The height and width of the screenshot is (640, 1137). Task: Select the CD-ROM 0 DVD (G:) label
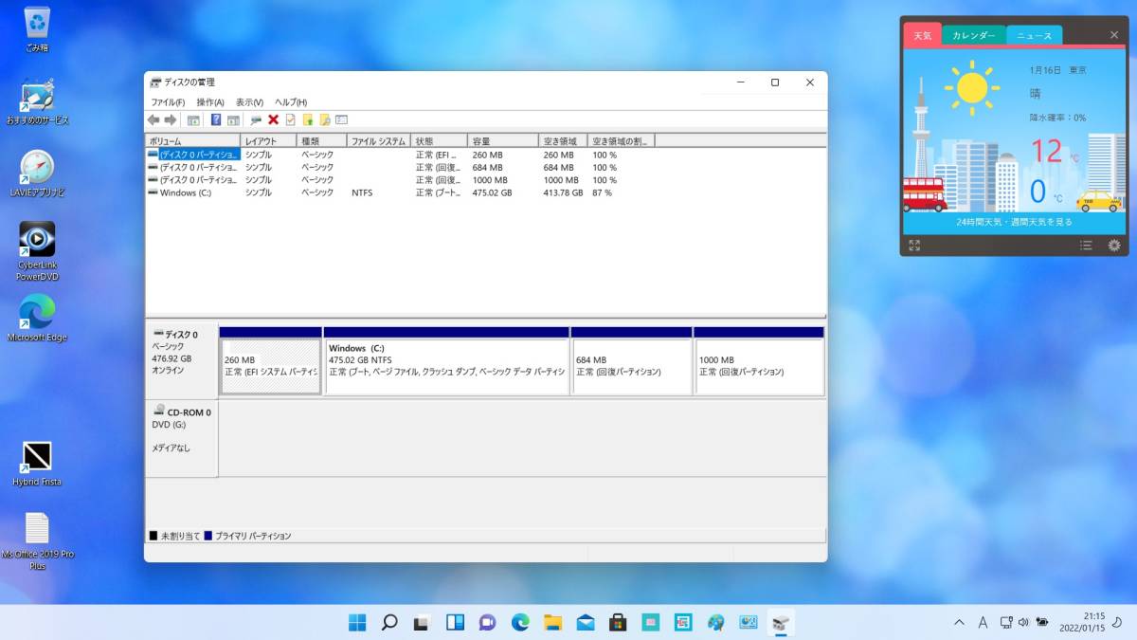pos(182,438)
